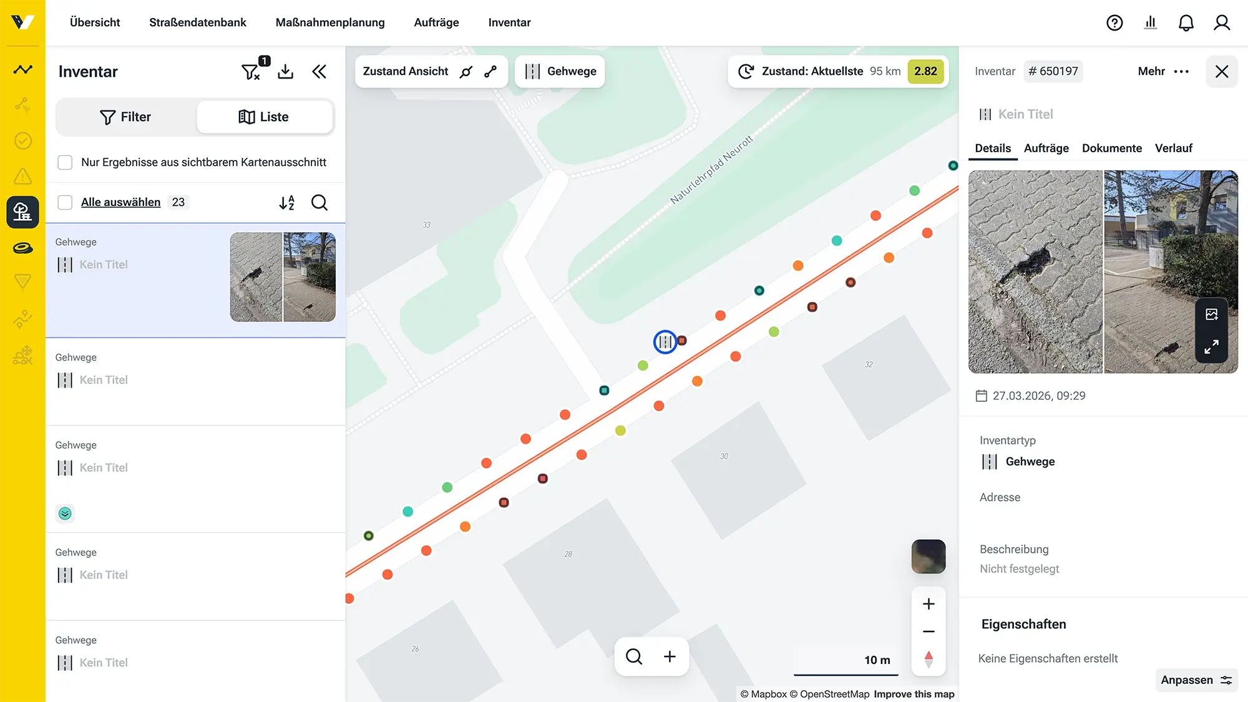Expand the photo to fullscreen

pyautogui.click(x=1211, y=346)
